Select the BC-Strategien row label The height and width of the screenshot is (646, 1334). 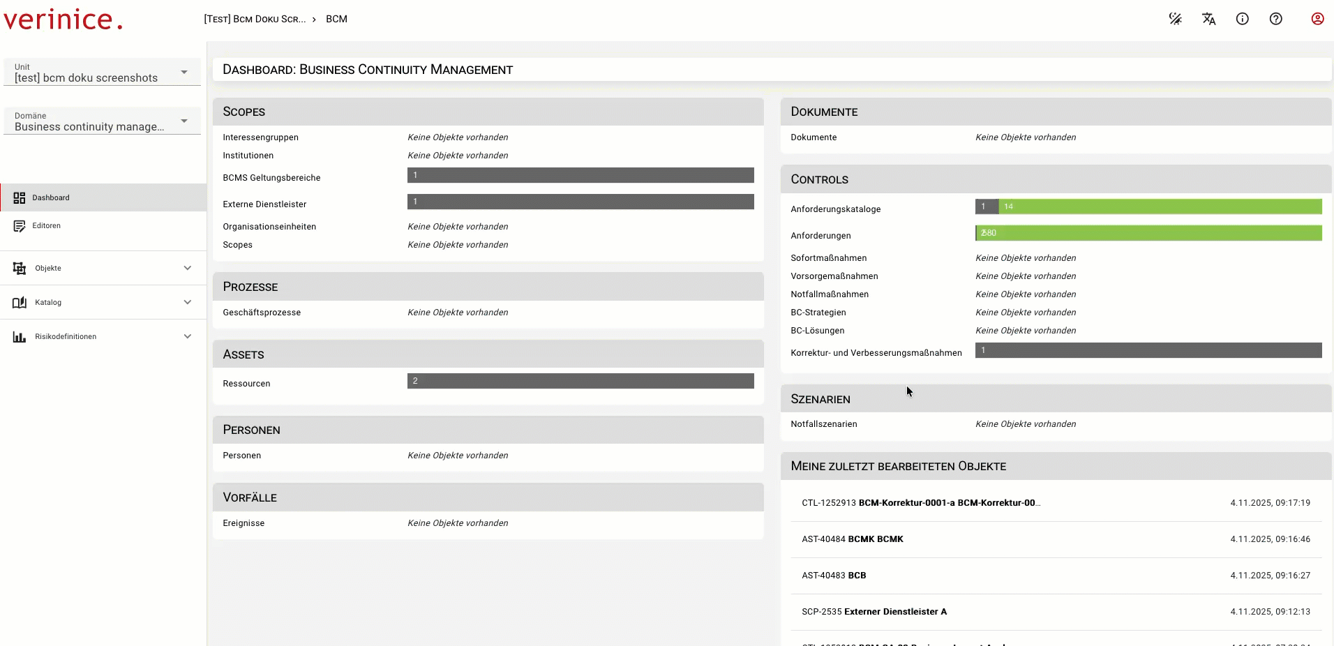tap(818, 313)
